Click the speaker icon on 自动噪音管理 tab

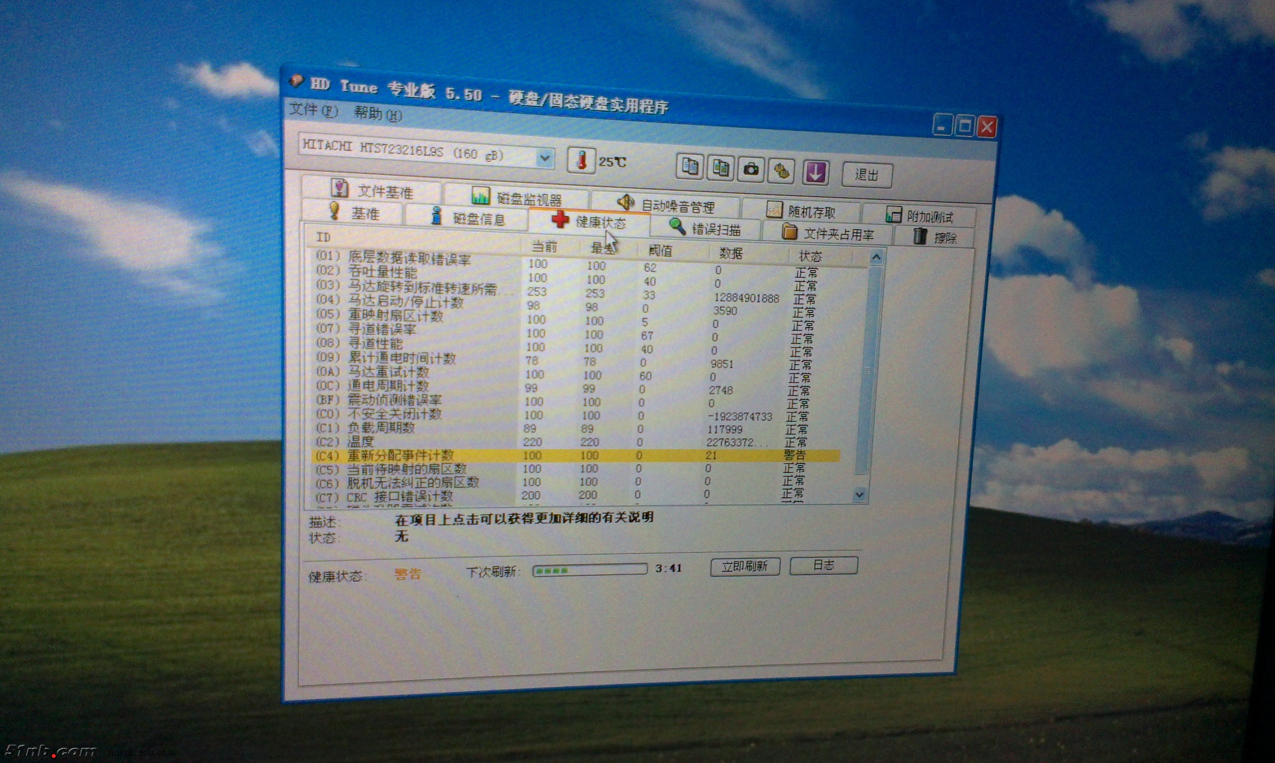625,203
